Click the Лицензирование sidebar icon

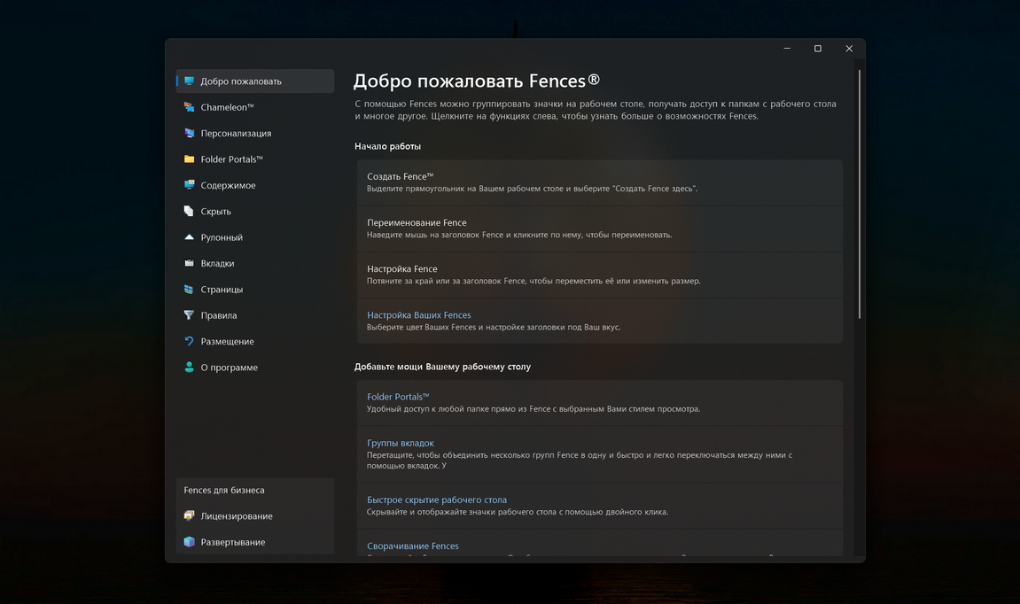(x=190, y=516)
